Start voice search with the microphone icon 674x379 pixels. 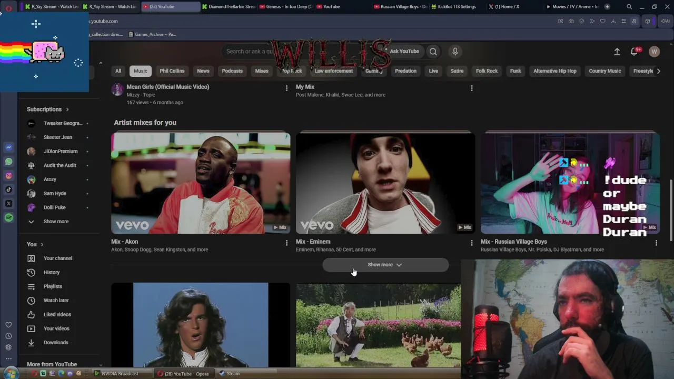tap(455, 52)
